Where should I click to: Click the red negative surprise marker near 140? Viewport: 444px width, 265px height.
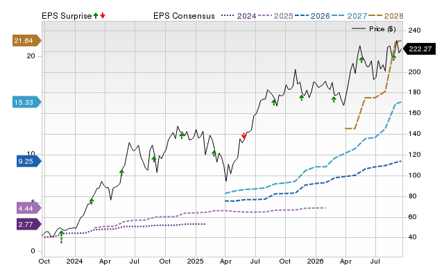pos(244,136)
